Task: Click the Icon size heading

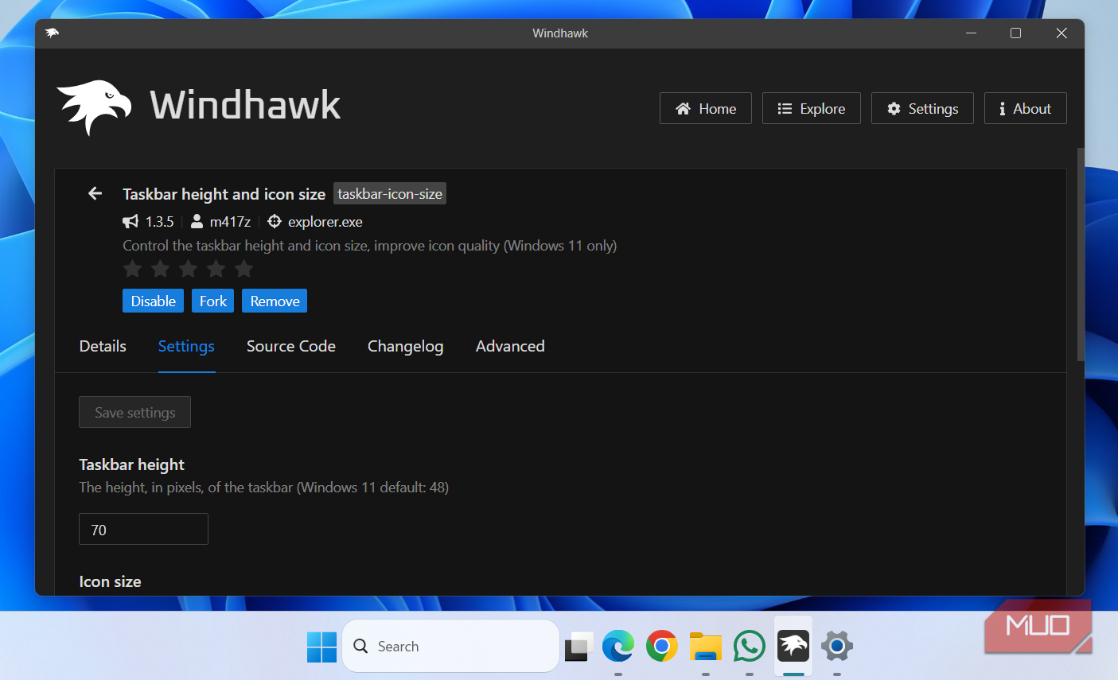Action: (x=110, y=581)
